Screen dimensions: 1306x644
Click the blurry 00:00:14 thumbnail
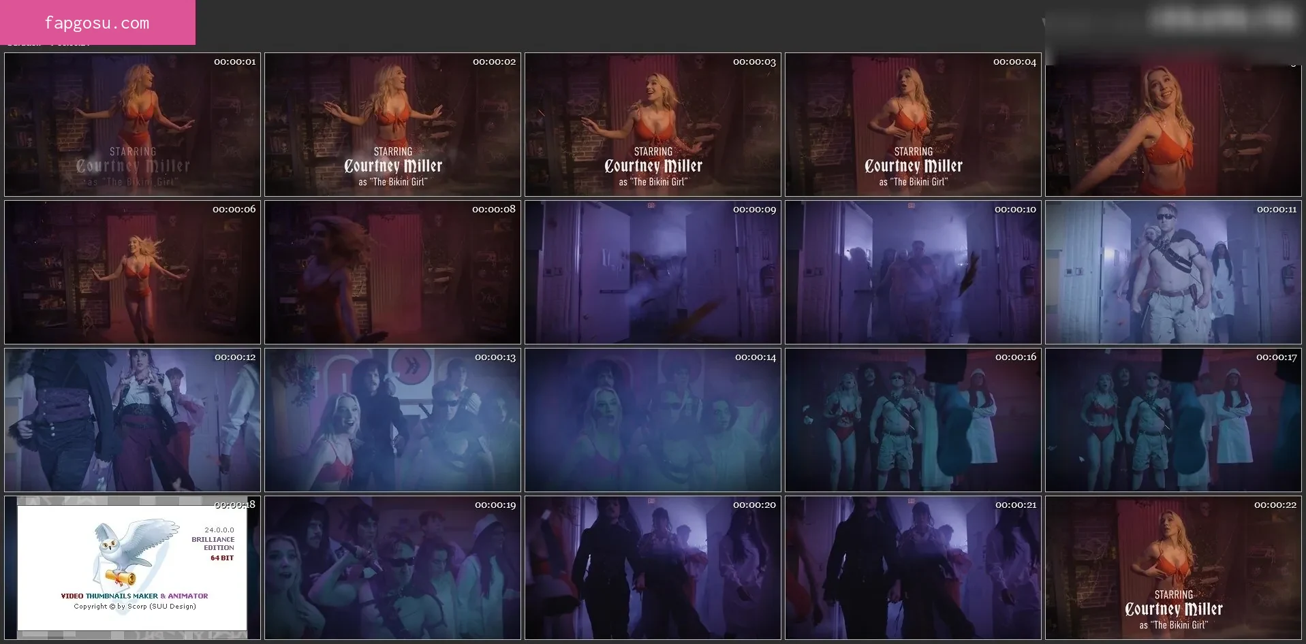click(x=653, y=420)
